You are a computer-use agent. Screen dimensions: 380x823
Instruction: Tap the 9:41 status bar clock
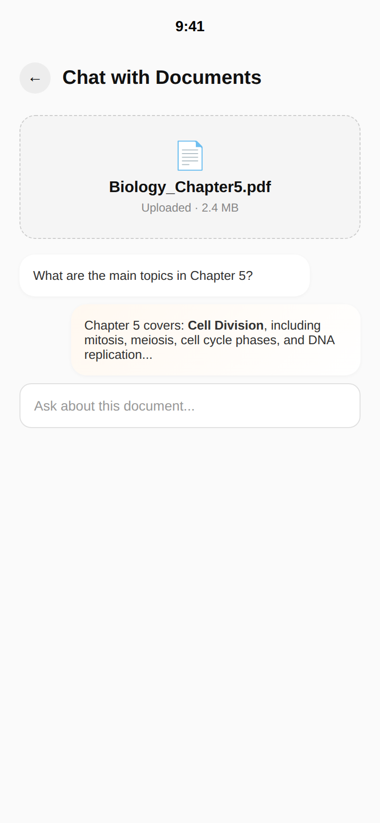[x=190, y=26]
